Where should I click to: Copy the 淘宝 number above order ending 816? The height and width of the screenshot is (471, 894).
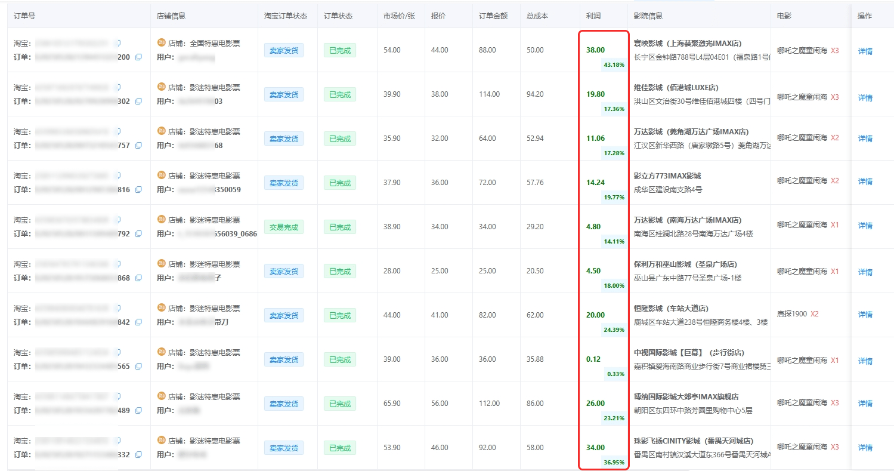(118, 176)
